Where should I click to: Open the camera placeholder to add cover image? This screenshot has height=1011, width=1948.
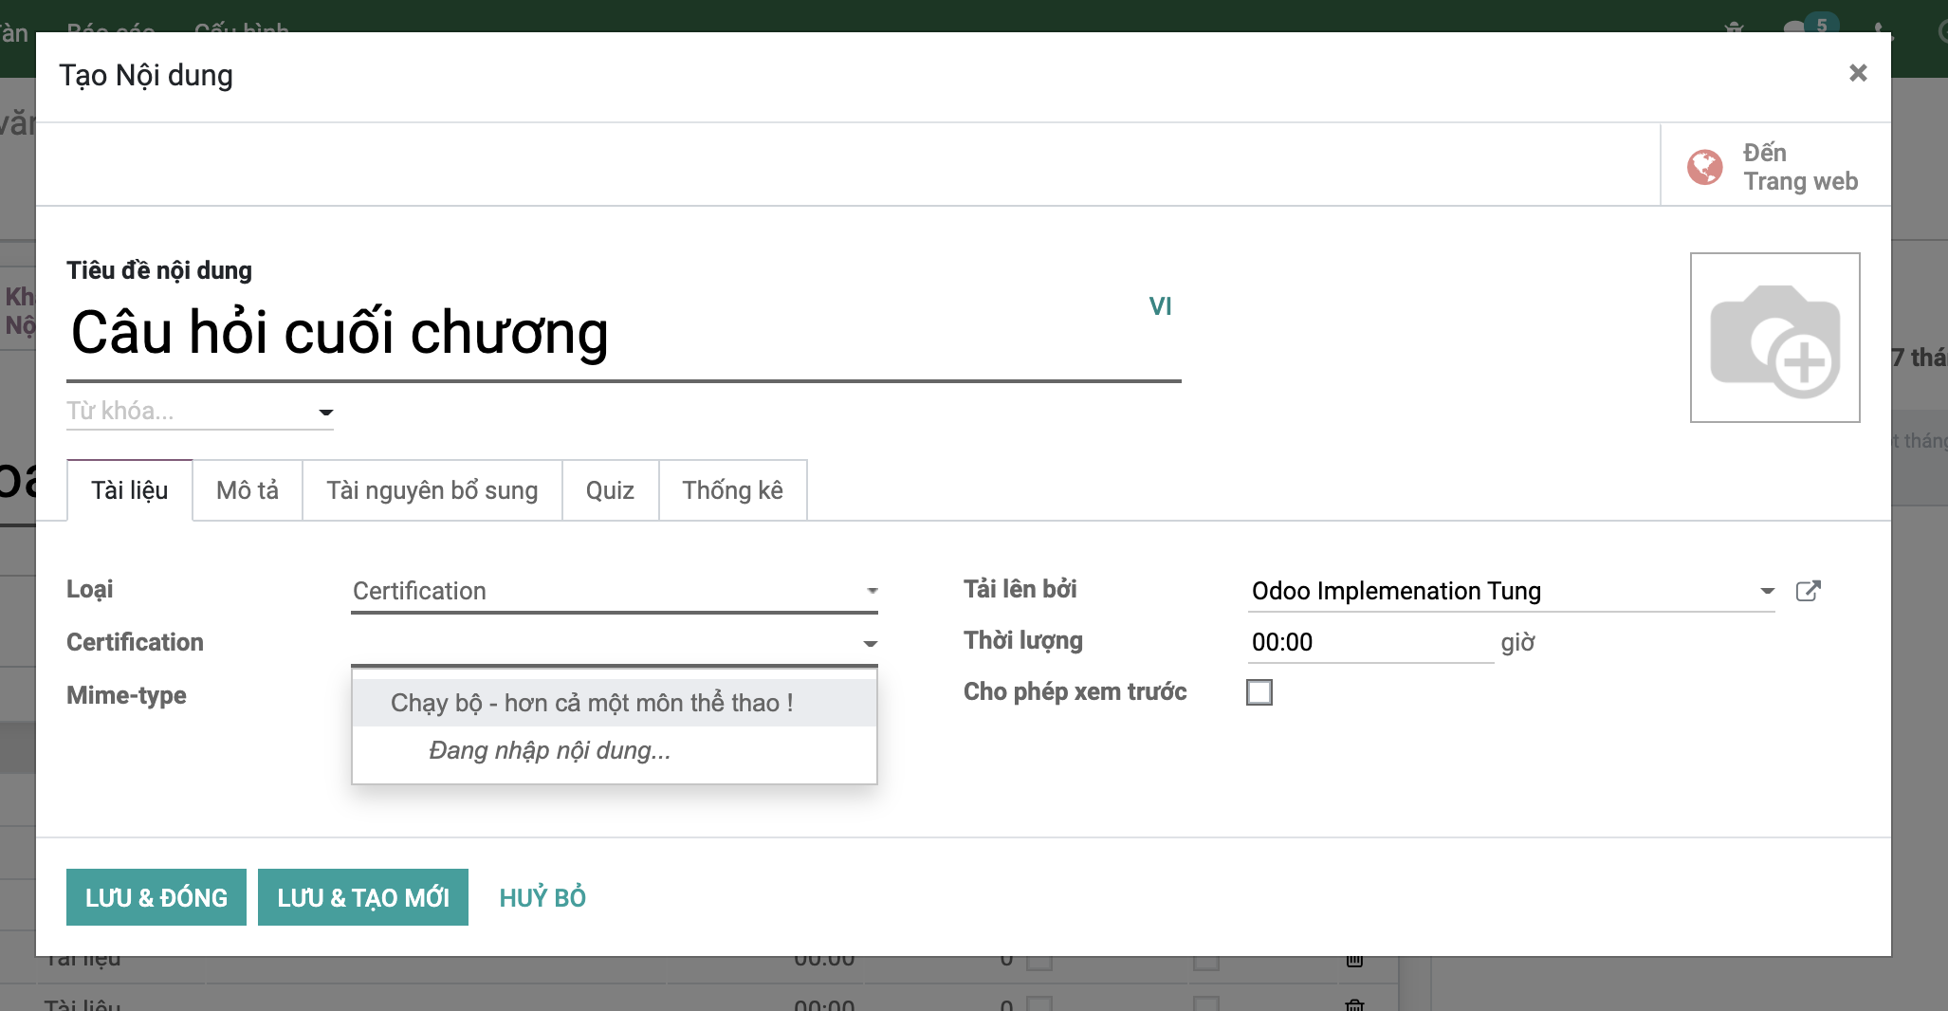point(1773,339)
